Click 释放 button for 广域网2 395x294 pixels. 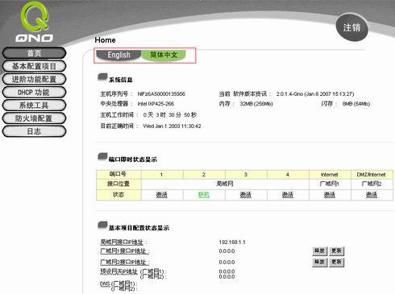click(319, 262)
